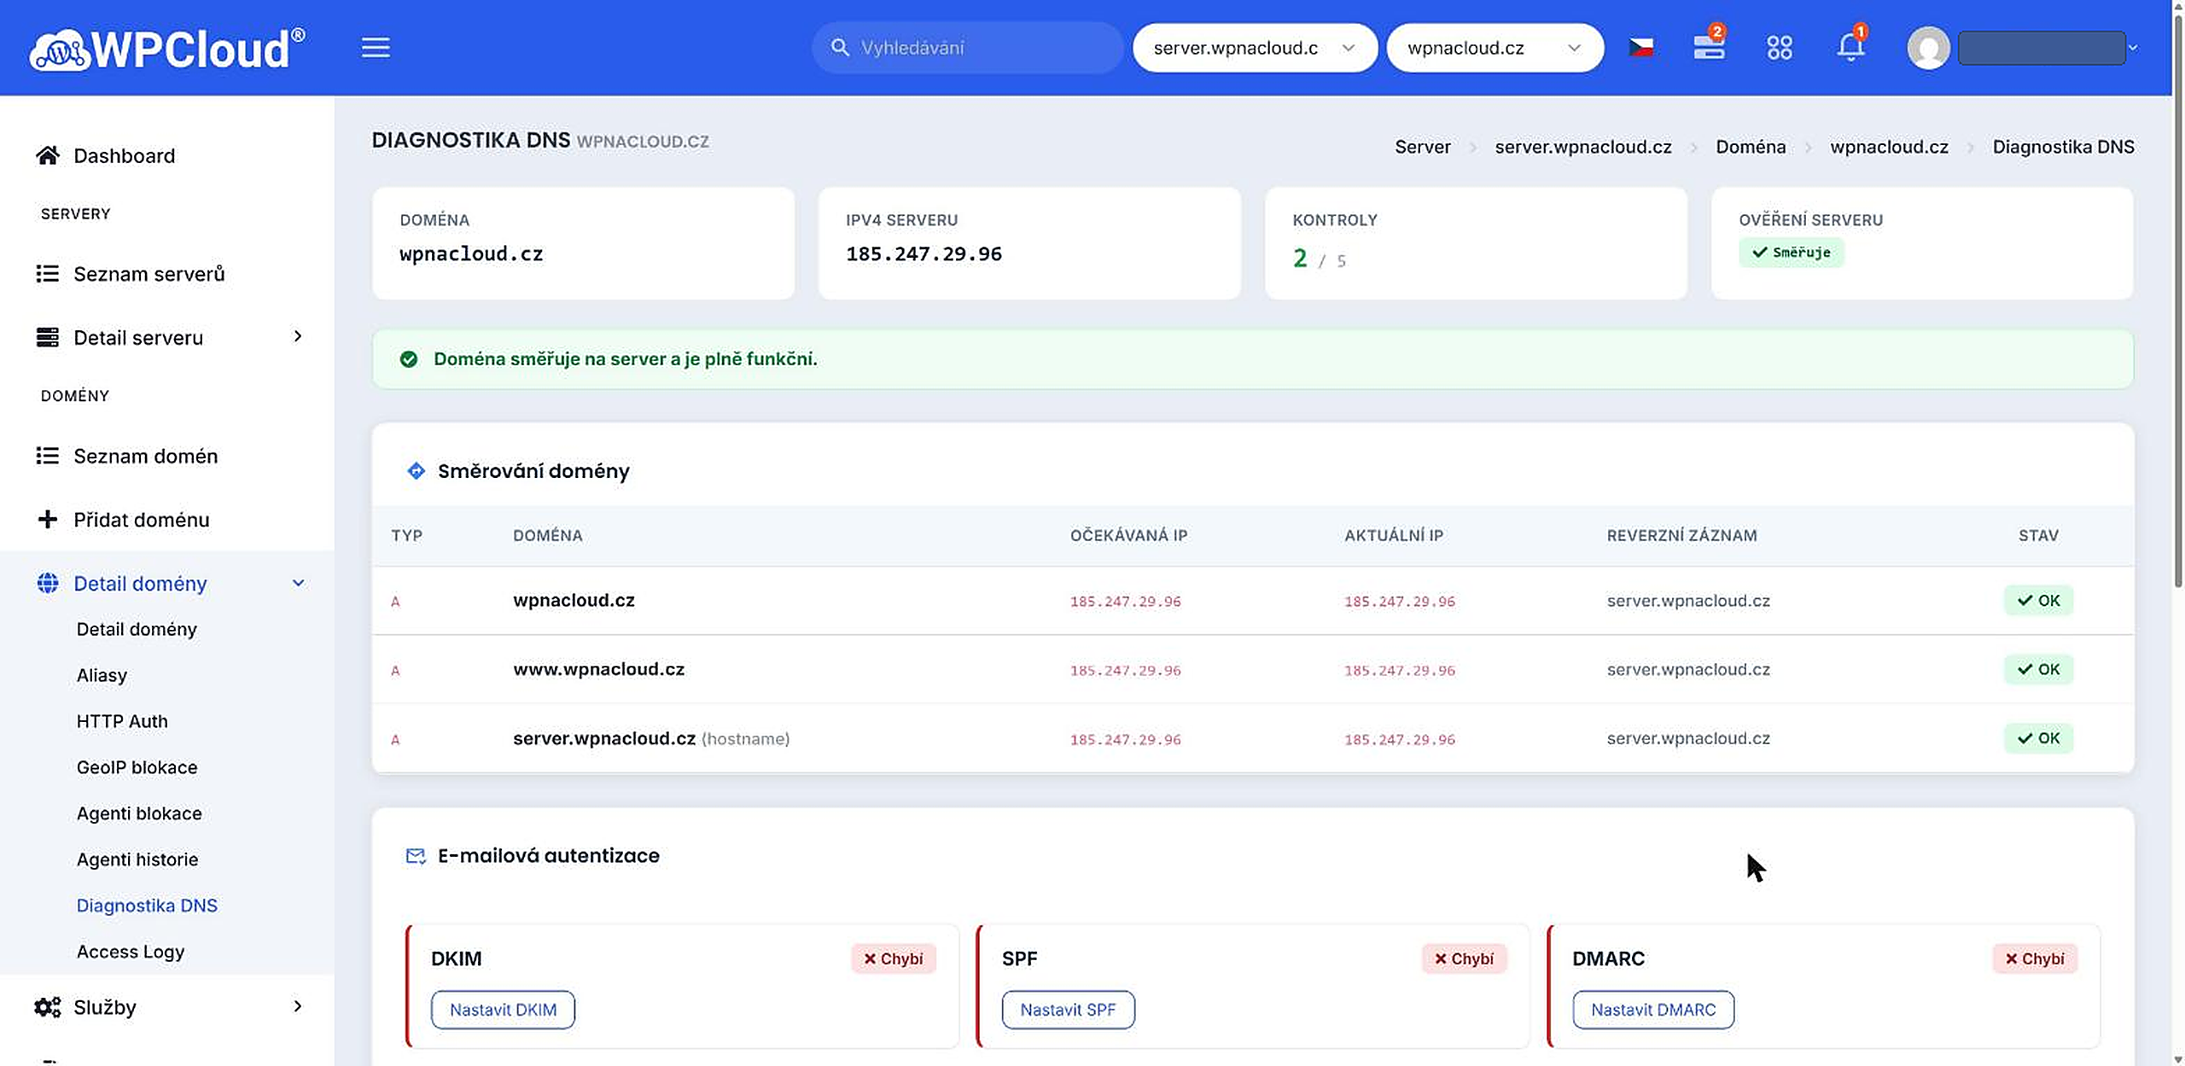Click the DMARC Chybí status badge

(x=2035, y=958)
